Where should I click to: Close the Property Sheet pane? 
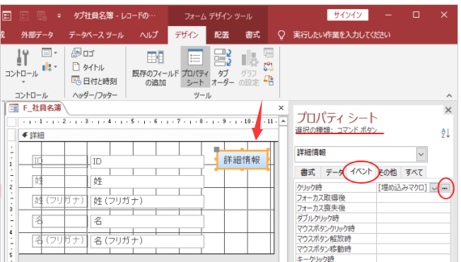pyautogui.click(x=448, y=110)
